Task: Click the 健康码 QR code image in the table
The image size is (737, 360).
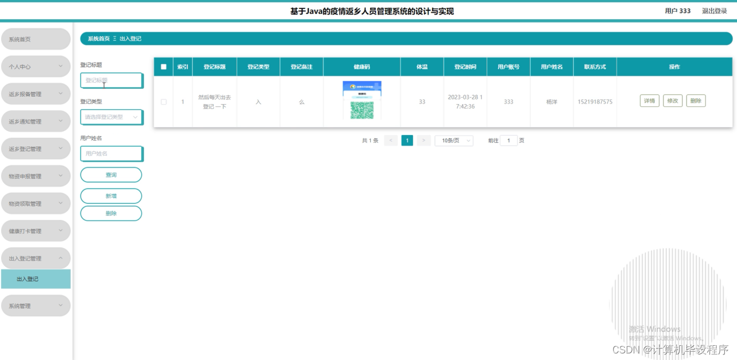Action: [363, 101]
